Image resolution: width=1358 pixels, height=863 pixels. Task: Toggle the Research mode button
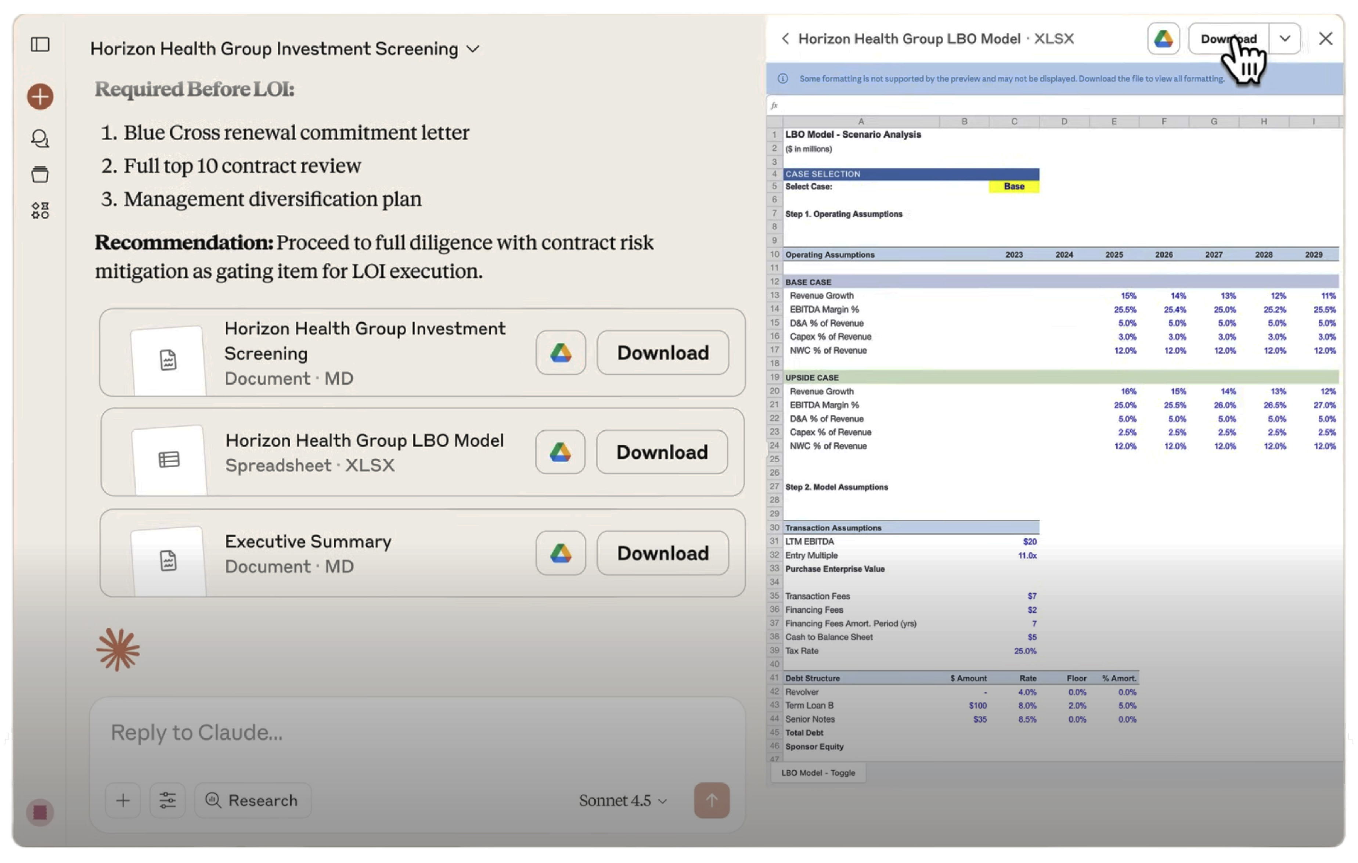click(x=252, y=800)
